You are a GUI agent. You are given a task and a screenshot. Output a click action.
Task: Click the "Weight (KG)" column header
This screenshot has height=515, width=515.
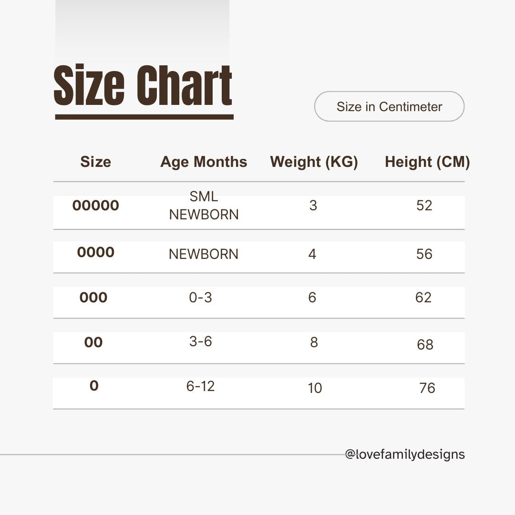314,162
